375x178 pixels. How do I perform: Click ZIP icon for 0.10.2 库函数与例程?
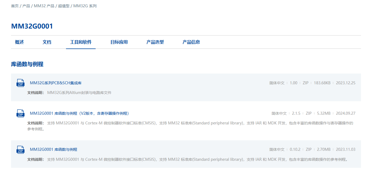click(x=20, y=149)
